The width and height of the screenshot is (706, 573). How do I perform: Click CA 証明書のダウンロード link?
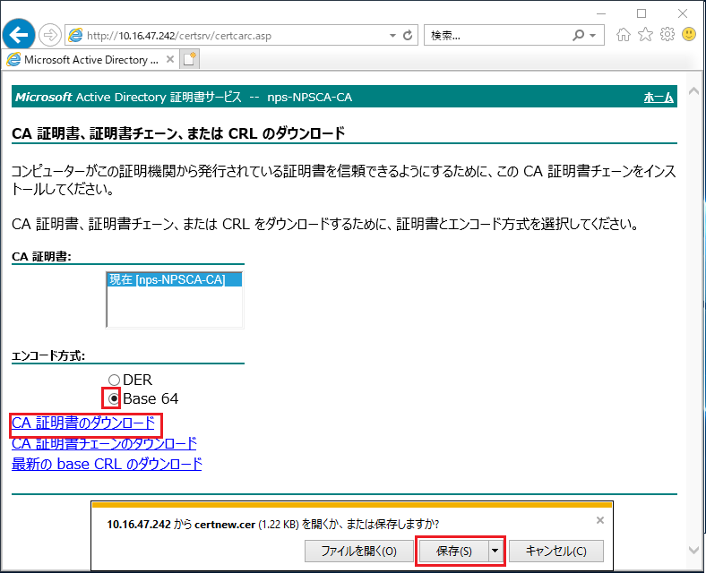[x=83, y=423]
